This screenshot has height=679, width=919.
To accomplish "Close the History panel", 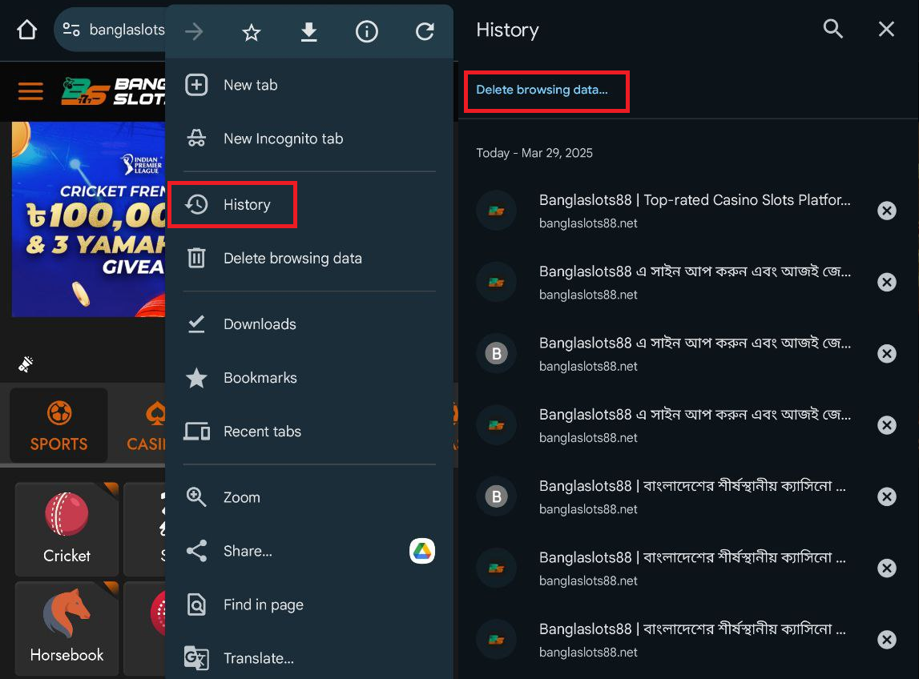I will (x=886, y=29).
